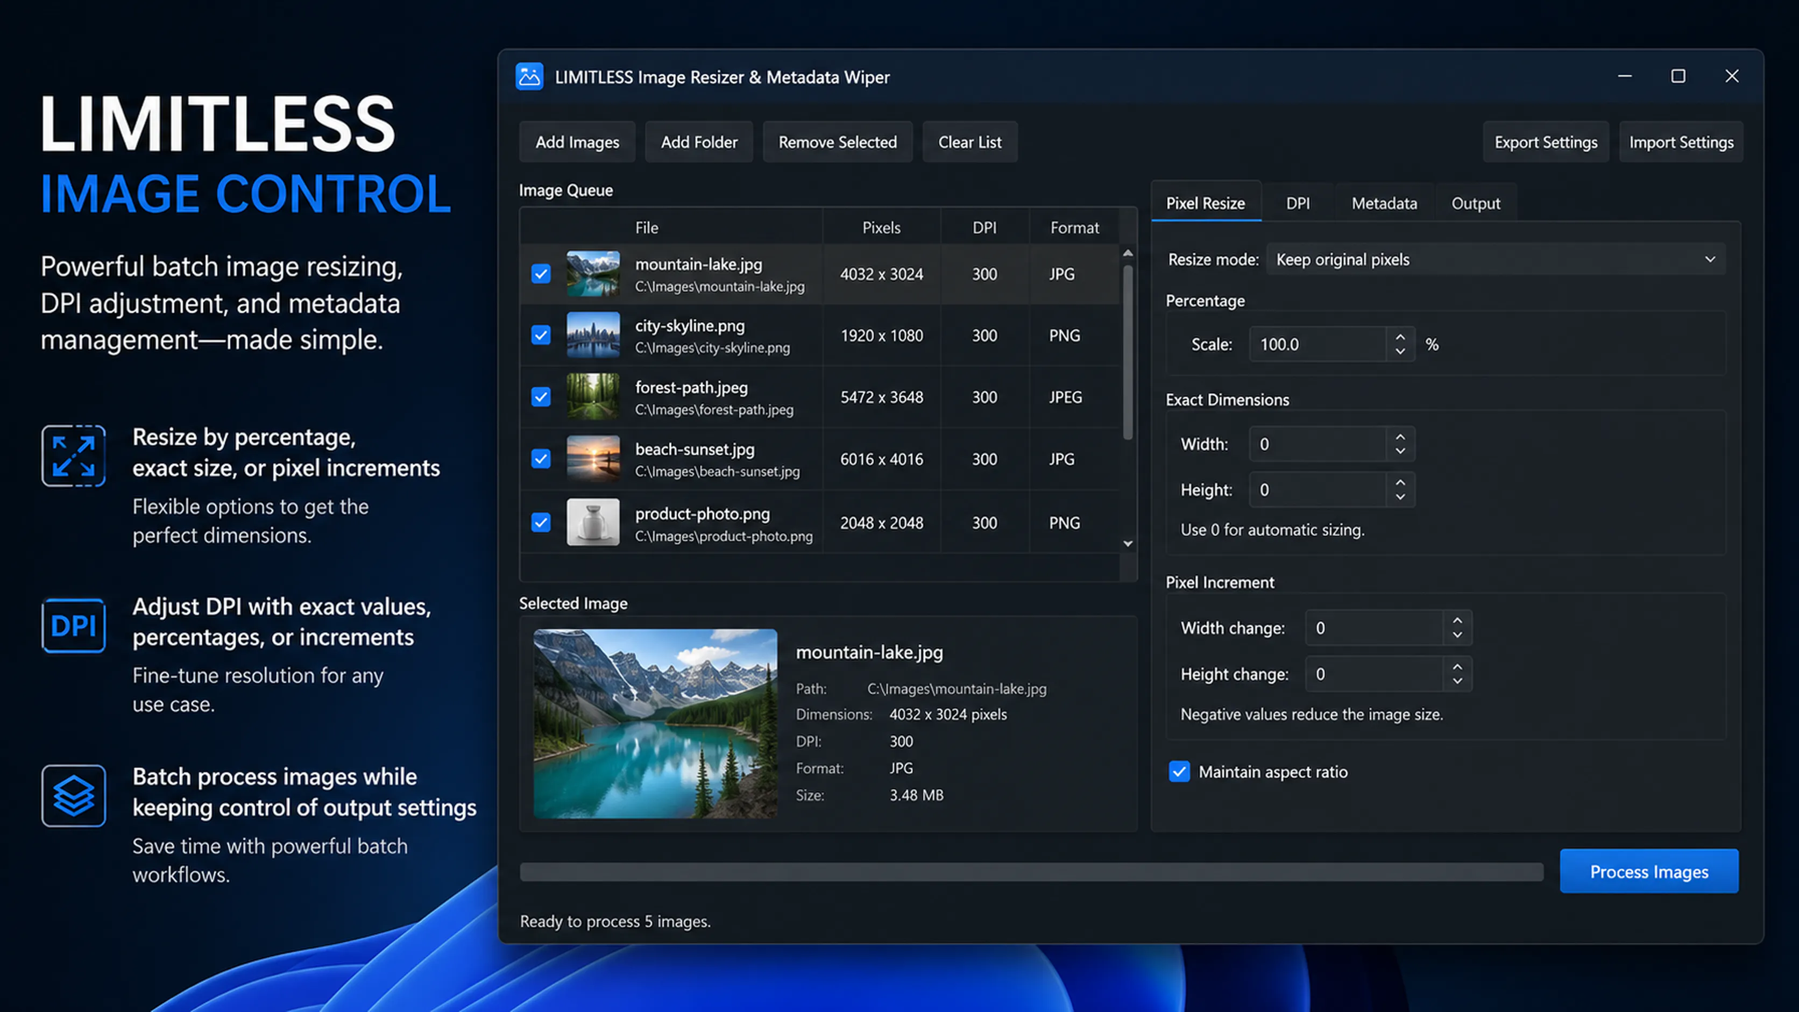Viewport: 1799px width, 1012px height.
Task: Sort queue by Format column header
Action: pos(1074,227)
